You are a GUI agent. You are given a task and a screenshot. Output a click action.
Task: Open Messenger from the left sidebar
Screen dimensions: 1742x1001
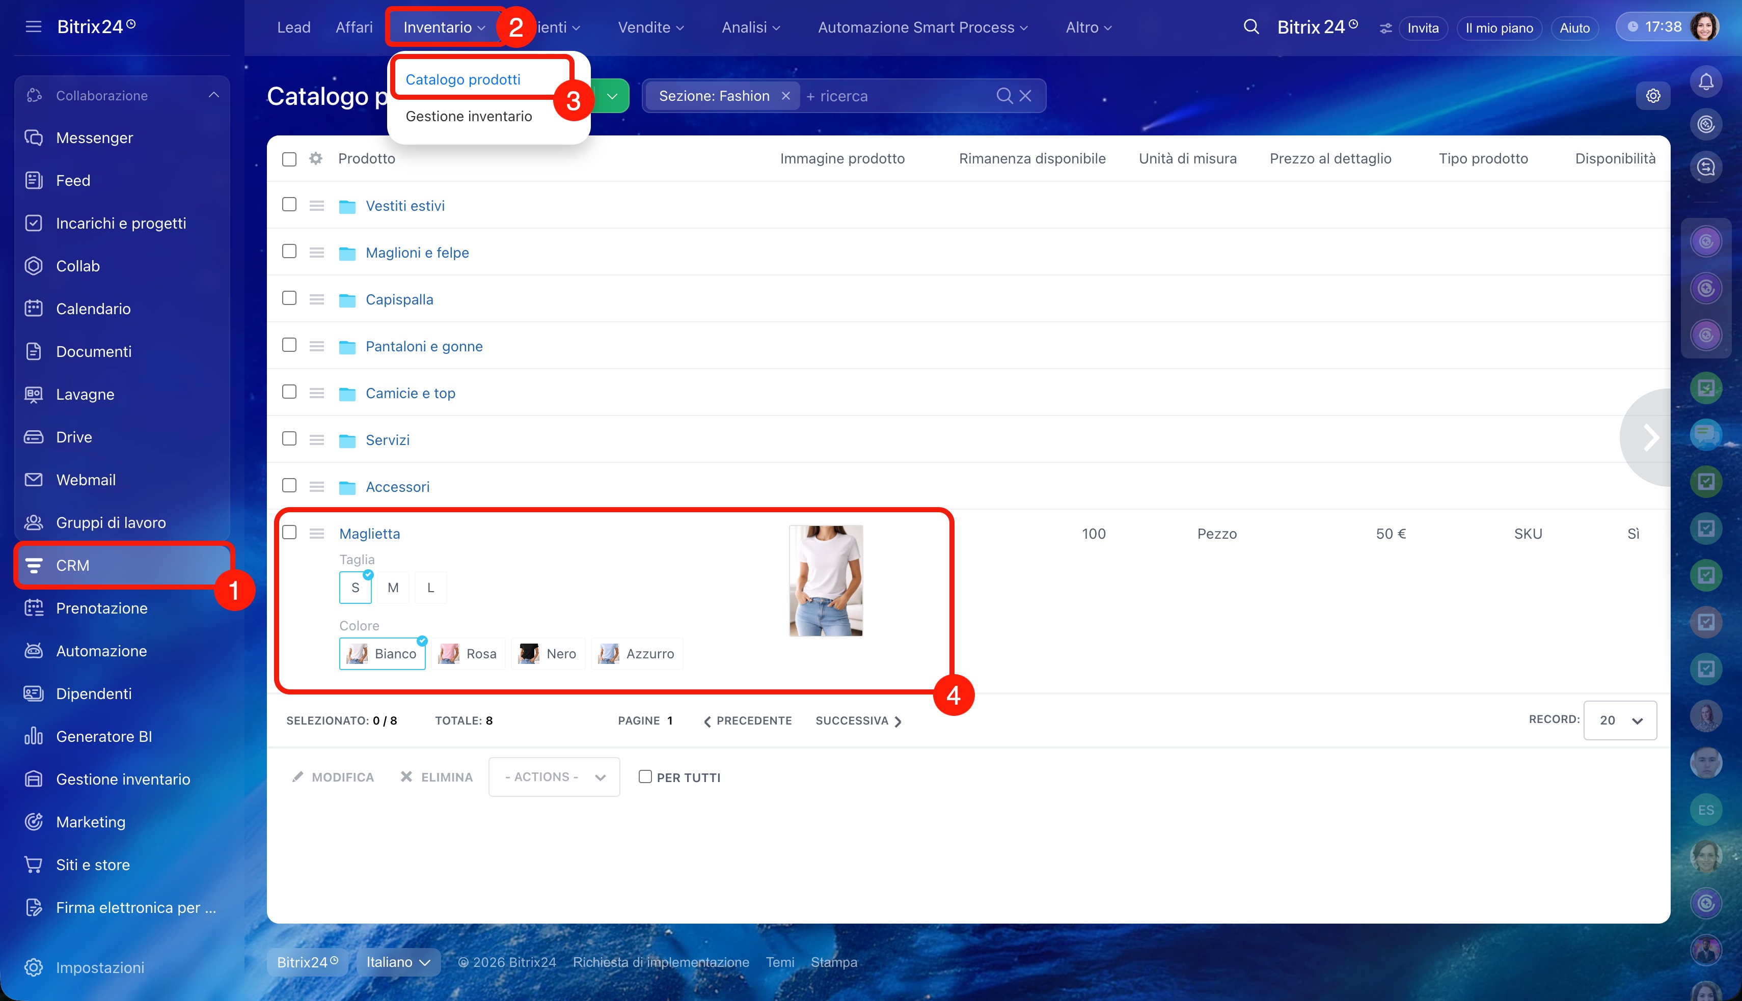click(94, 137)
